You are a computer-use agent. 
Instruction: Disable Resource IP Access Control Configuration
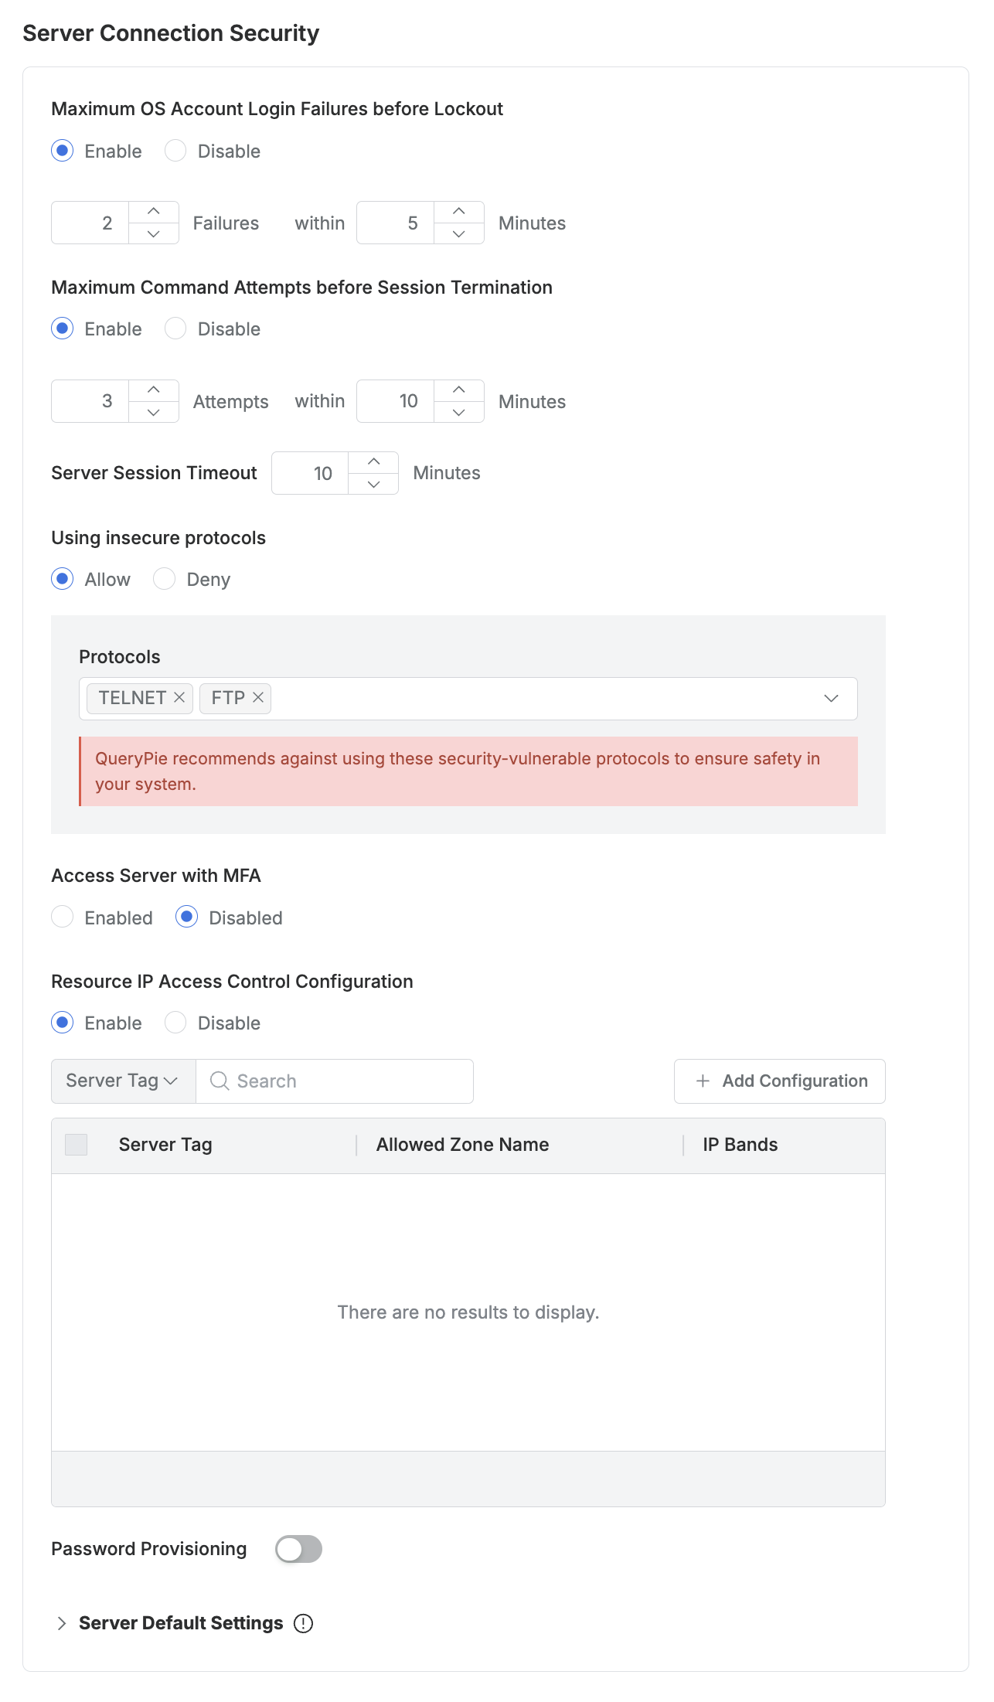[x=175, y=1023]
